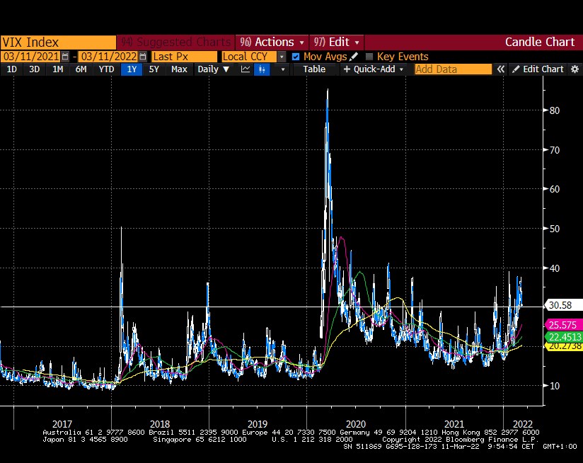Image resolution: width=583 pixels, height=463 pixels.
Task: Open the Local CCY currency dropdown arrow
Action: point(282,57)
